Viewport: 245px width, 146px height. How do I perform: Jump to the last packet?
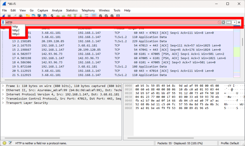tap(81, 16)
